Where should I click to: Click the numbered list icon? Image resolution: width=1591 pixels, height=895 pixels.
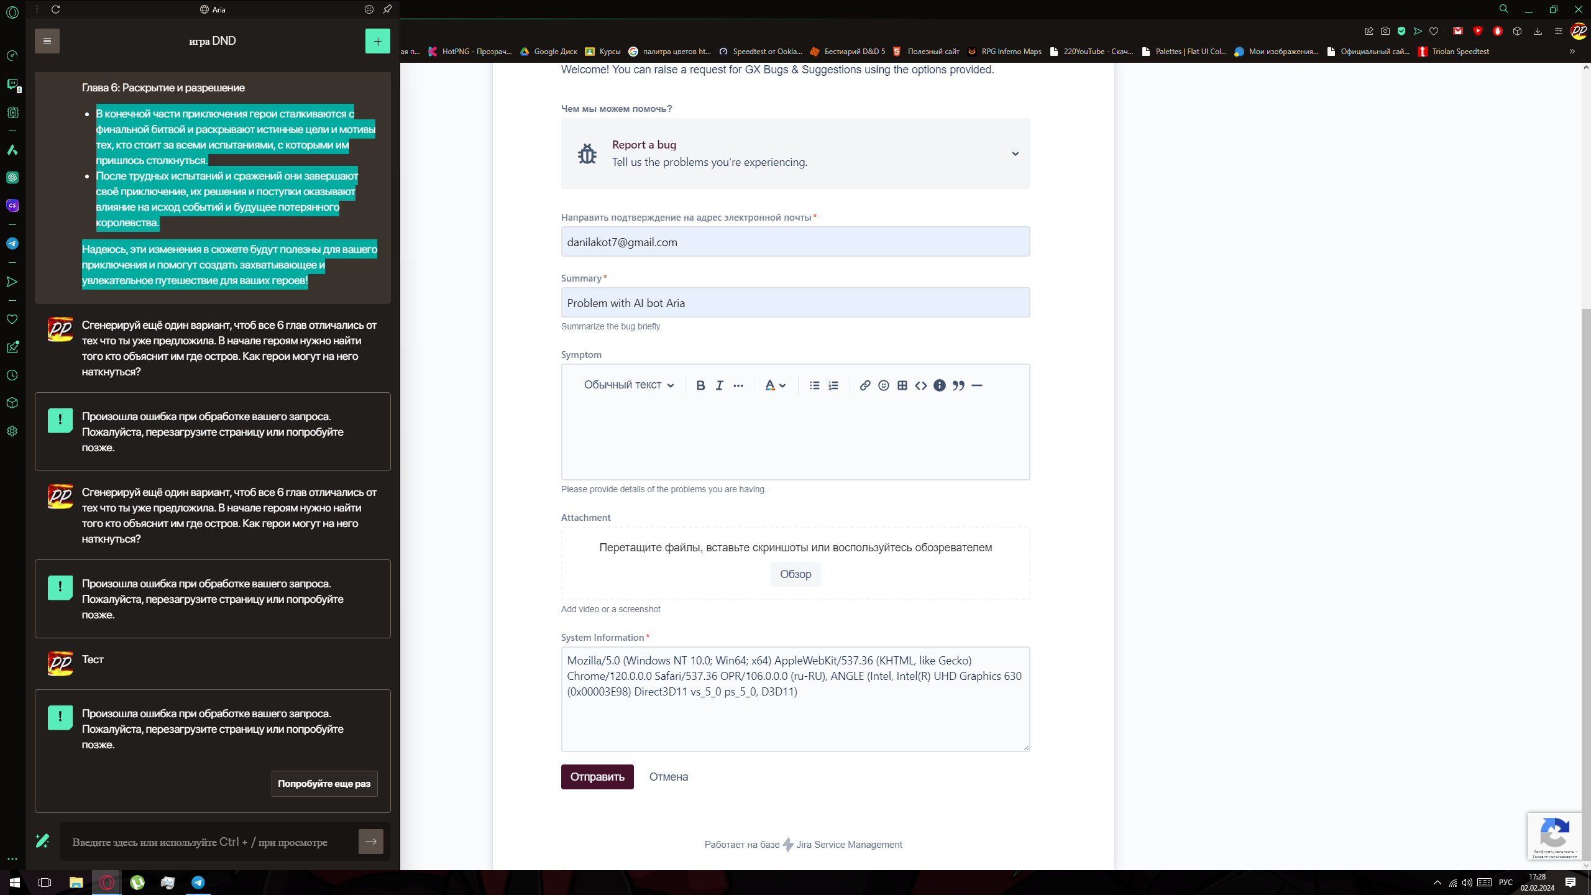(833, 385)
